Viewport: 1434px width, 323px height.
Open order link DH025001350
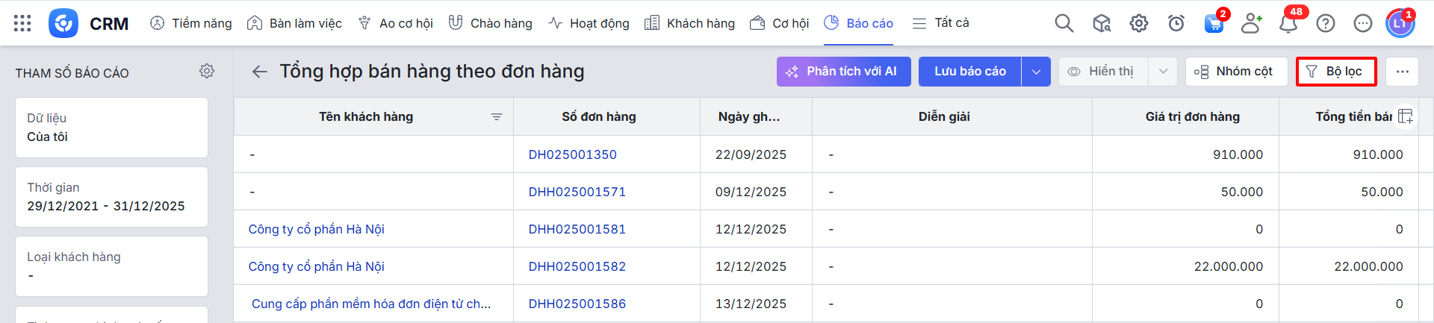pyautogui.click(x=572, y=154)
